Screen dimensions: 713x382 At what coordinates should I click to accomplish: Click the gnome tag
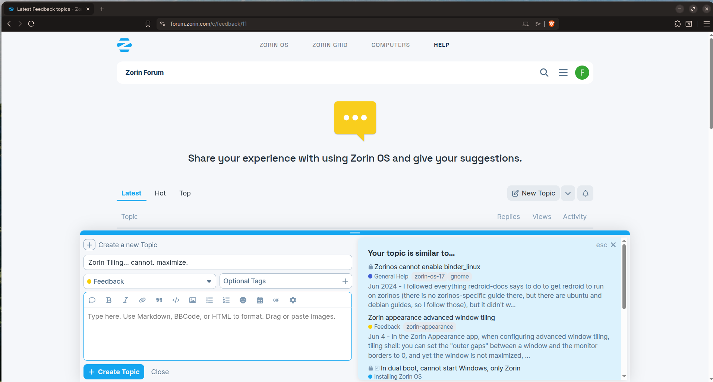pos(460,277)
